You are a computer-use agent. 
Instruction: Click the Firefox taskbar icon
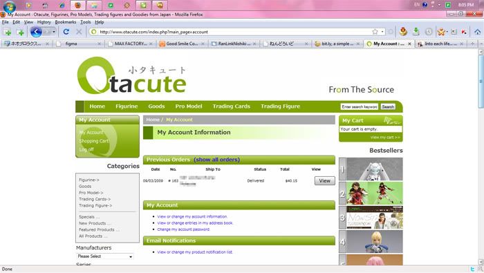tap(77, 6)
